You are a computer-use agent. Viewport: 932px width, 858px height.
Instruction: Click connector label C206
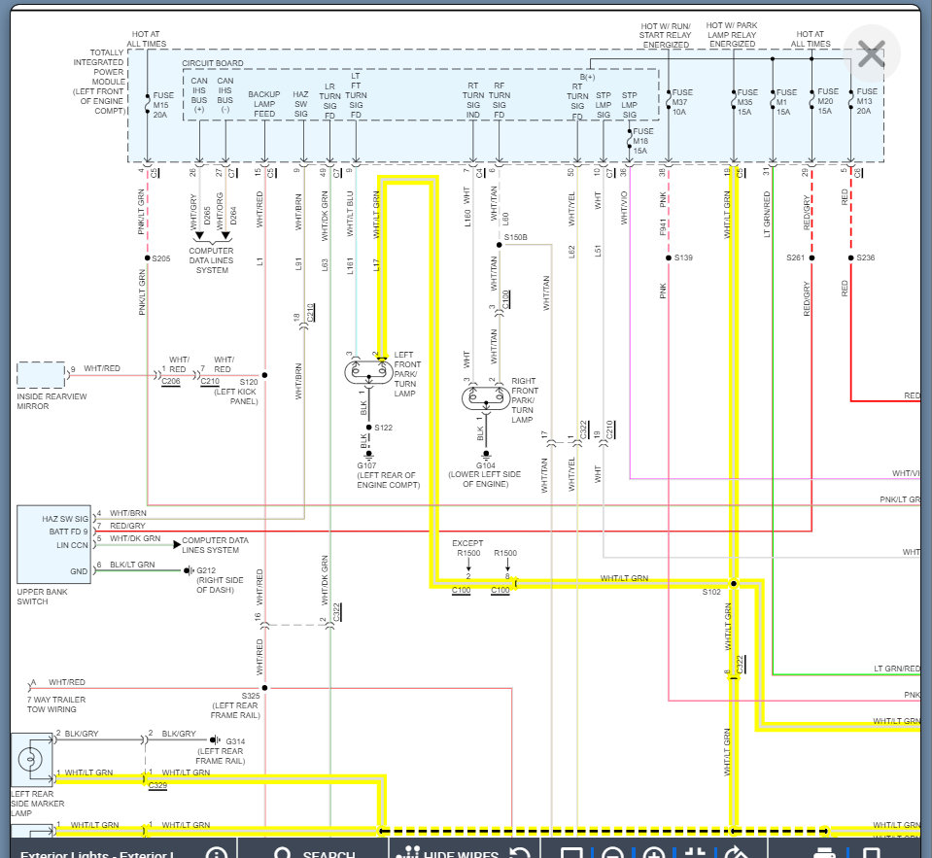[x=171, y=382]
